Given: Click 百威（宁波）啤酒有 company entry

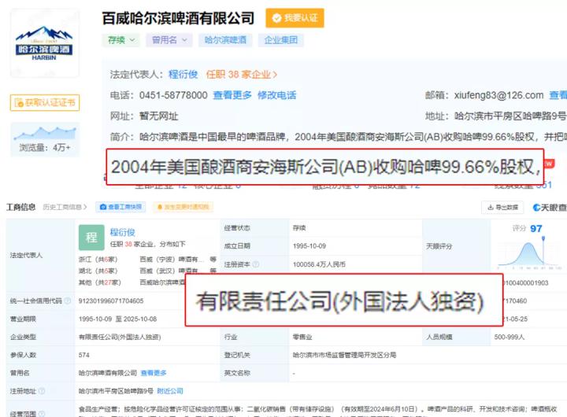Looking at the screenshot, I should pos(172,259).
